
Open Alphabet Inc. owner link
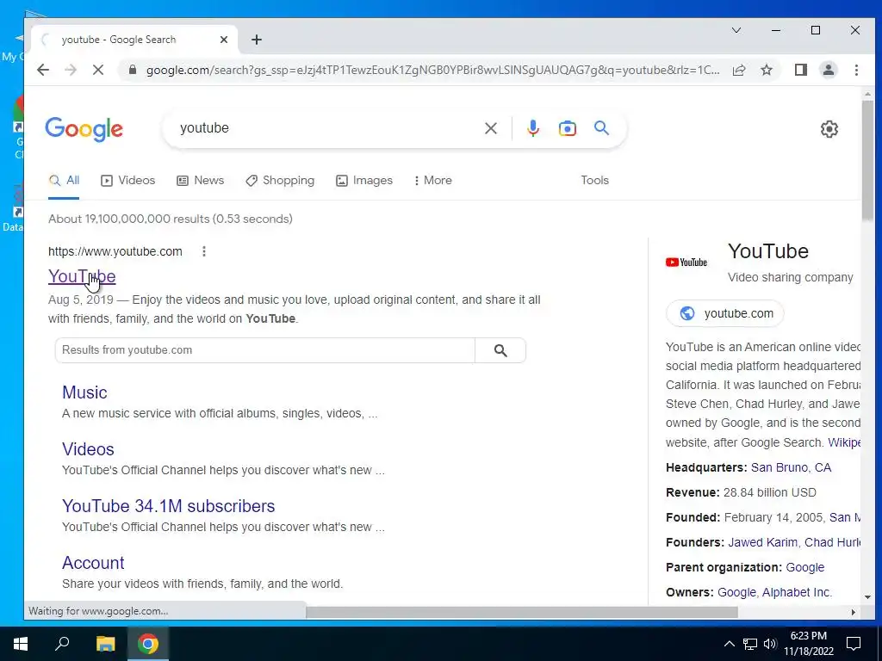(x=797, y=592)
